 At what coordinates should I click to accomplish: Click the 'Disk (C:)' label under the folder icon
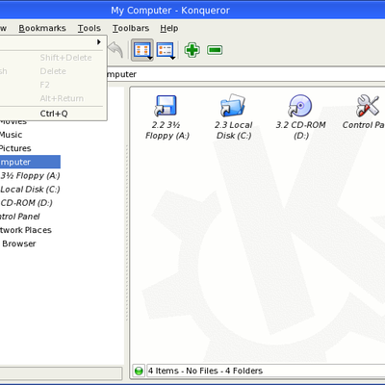(x=234, y=136)
